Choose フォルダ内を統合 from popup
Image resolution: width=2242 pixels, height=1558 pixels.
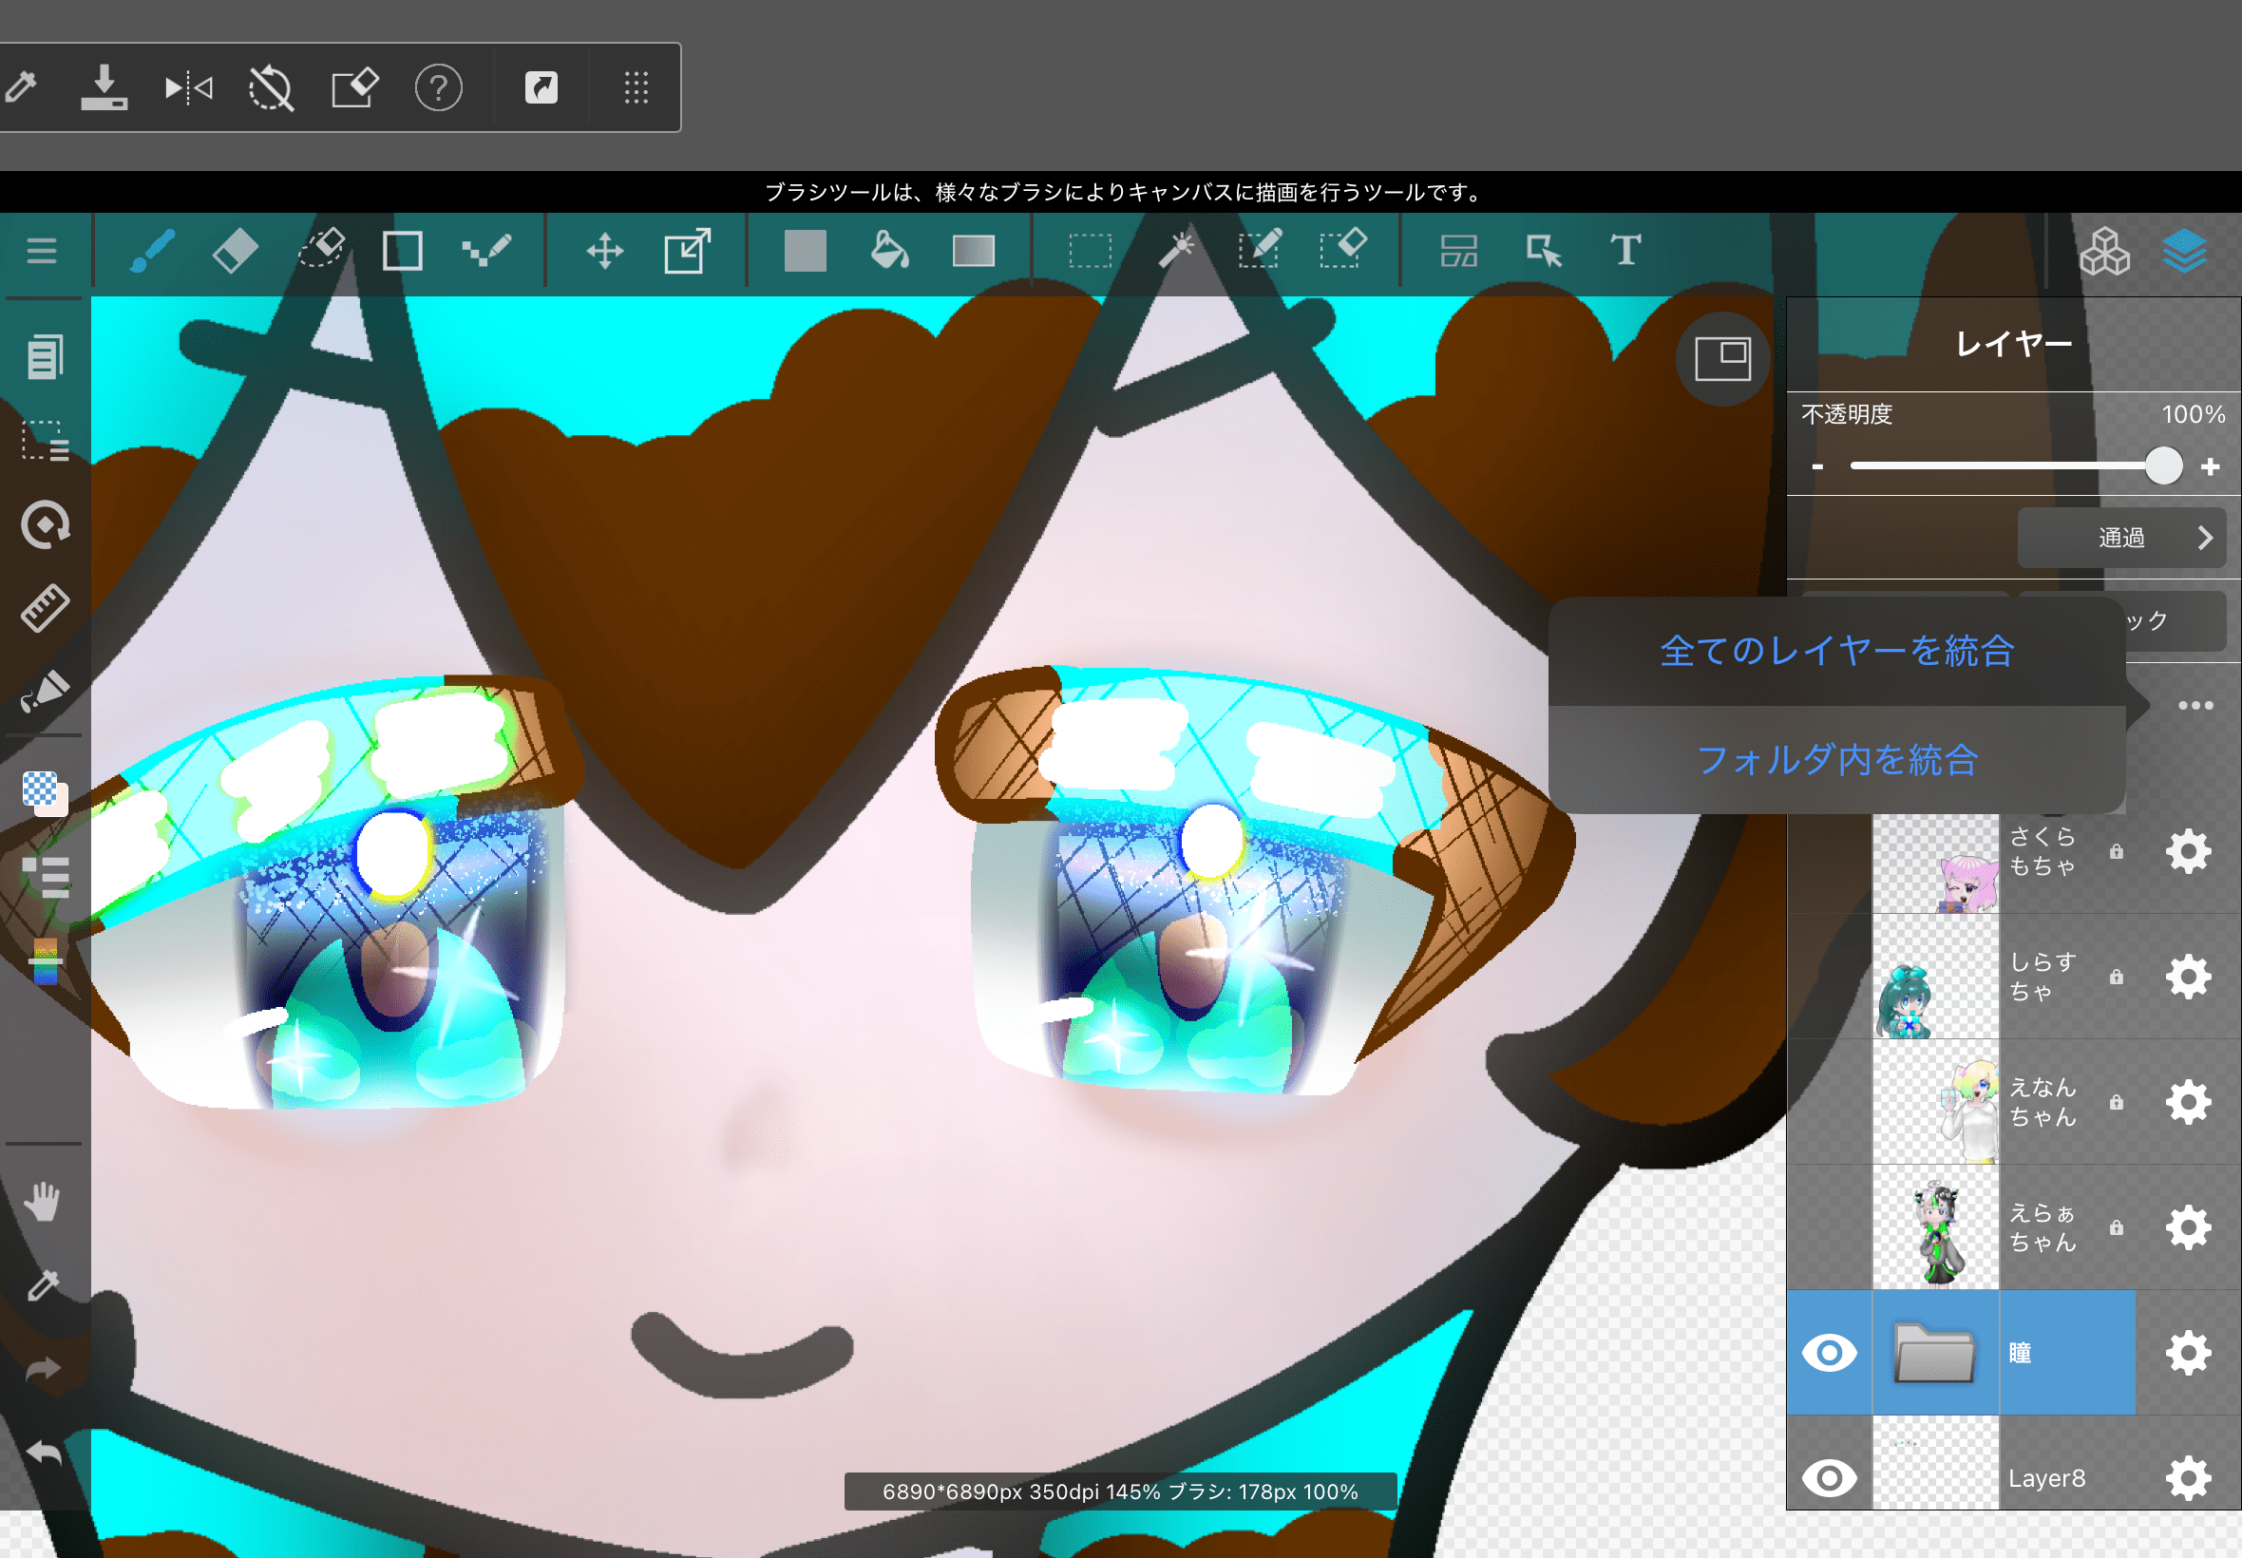click(1837, 760)
